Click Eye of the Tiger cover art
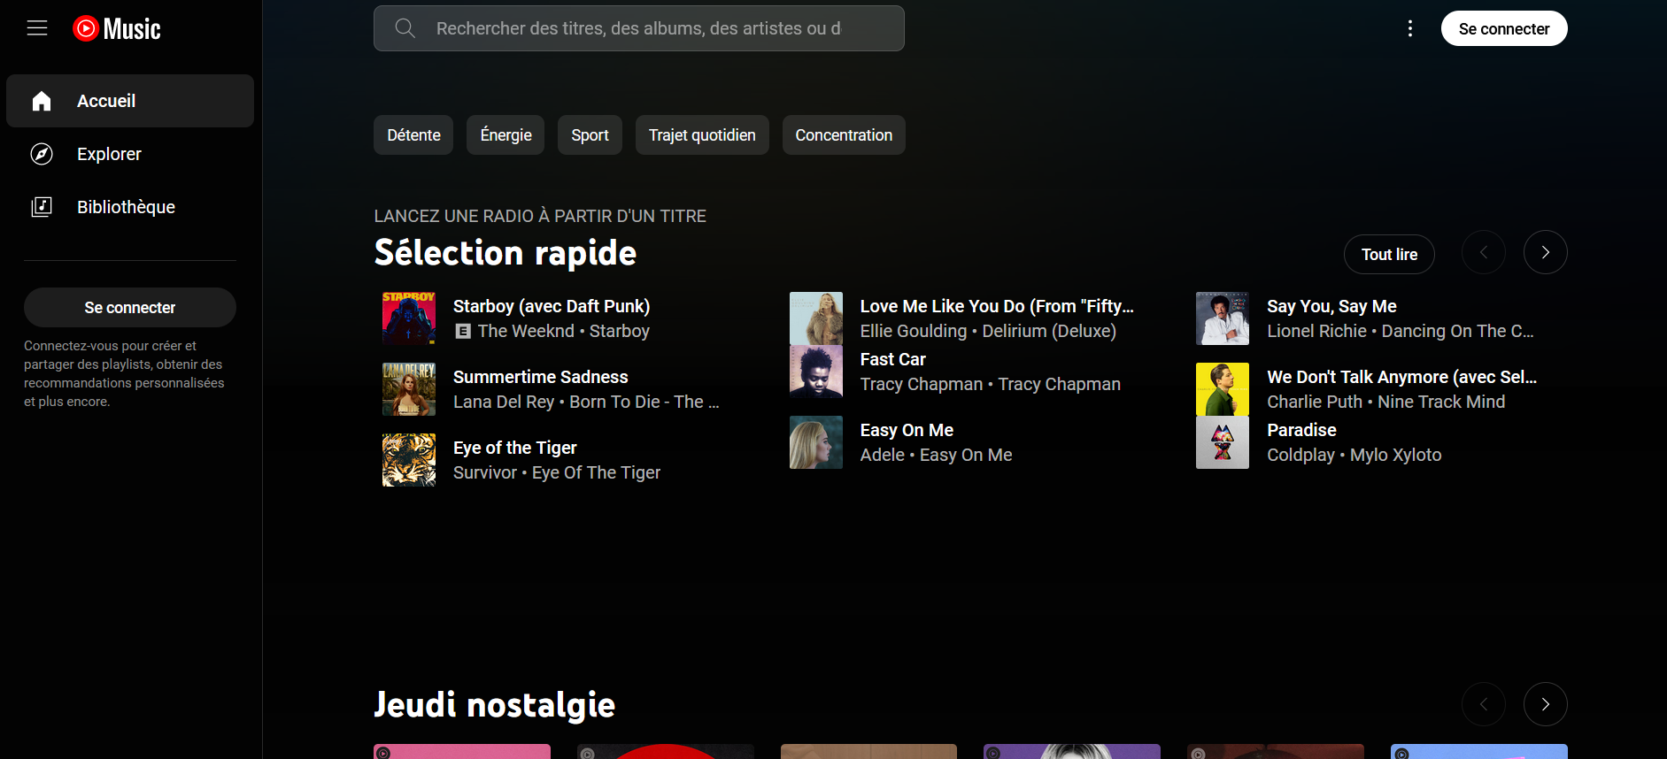The width and height of the screenshot is (1667, 759). click(x=409, y=460)
